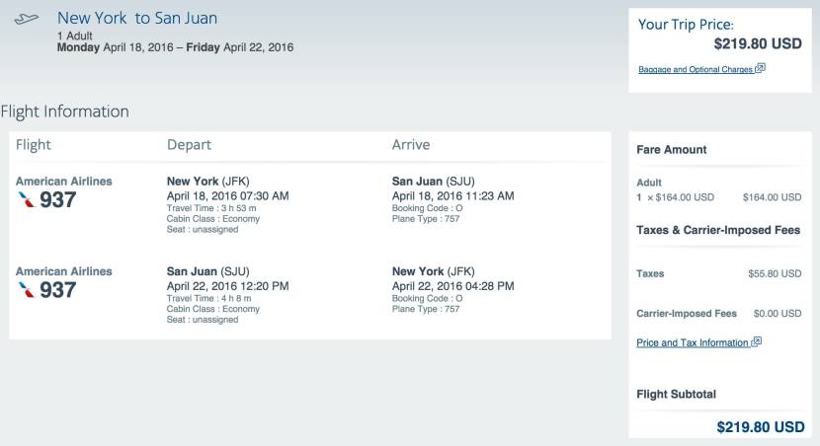
Task: Click the Your Trip Price amount $219.80 USD
Action: [758, 43]
